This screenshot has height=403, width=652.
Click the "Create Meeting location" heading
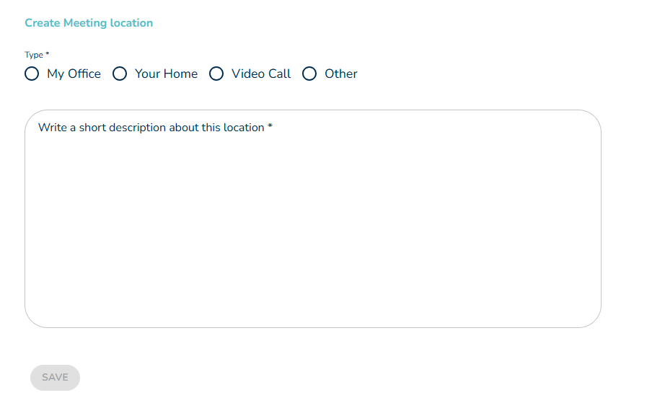point(89,23)
